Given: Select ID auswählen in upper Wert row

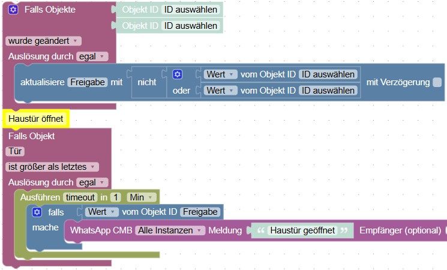Looking at the screenshot, I should coord(328,74).
